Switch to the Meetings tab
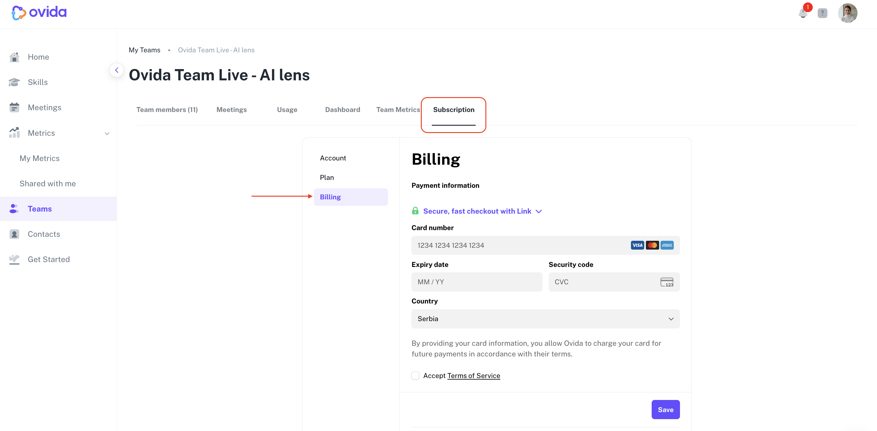877x431 pixels. [x=231, y=110]
